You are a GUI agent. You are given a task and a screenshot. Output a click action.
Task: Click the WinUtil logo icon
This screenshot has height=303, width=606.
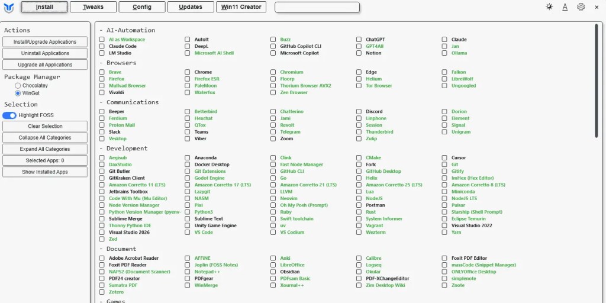tap(8, 7)
